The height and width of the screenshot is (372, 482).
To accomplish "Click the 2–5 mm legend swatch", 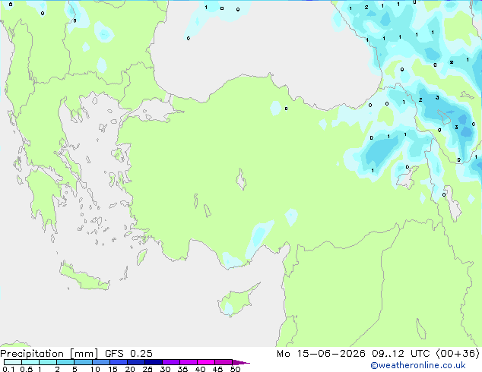I will pyautogui.click(x=65, y=362).
